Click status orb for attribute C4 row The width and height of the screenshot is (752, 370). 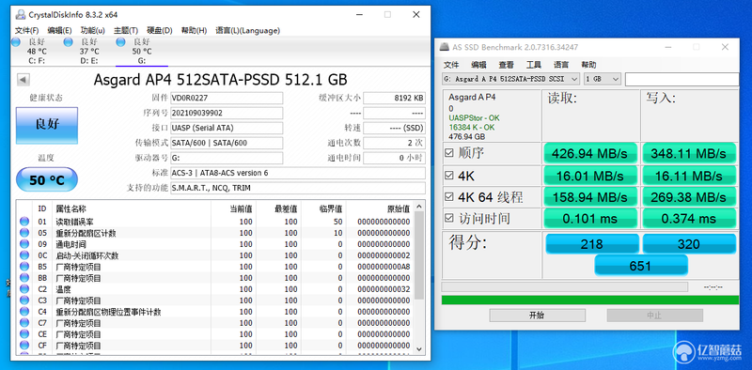point(24,312)
